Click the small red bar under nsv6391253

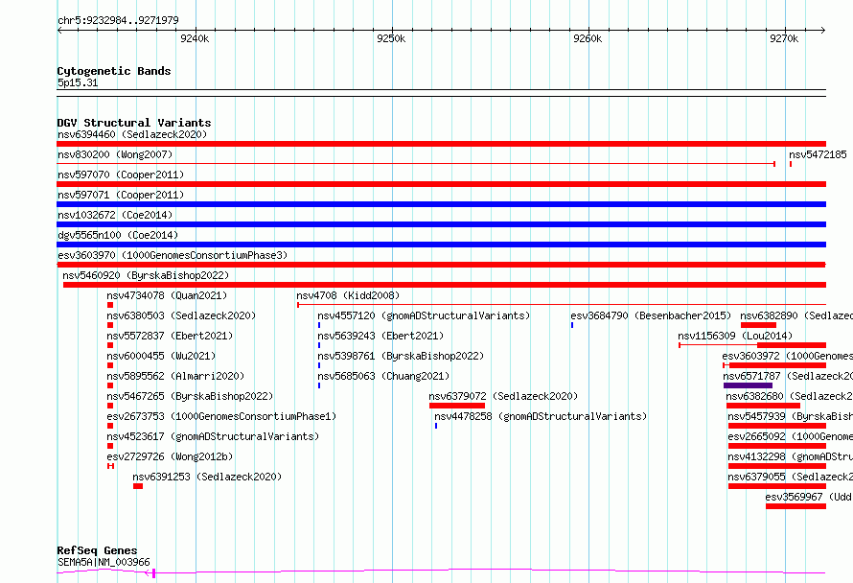pos(138,486)
